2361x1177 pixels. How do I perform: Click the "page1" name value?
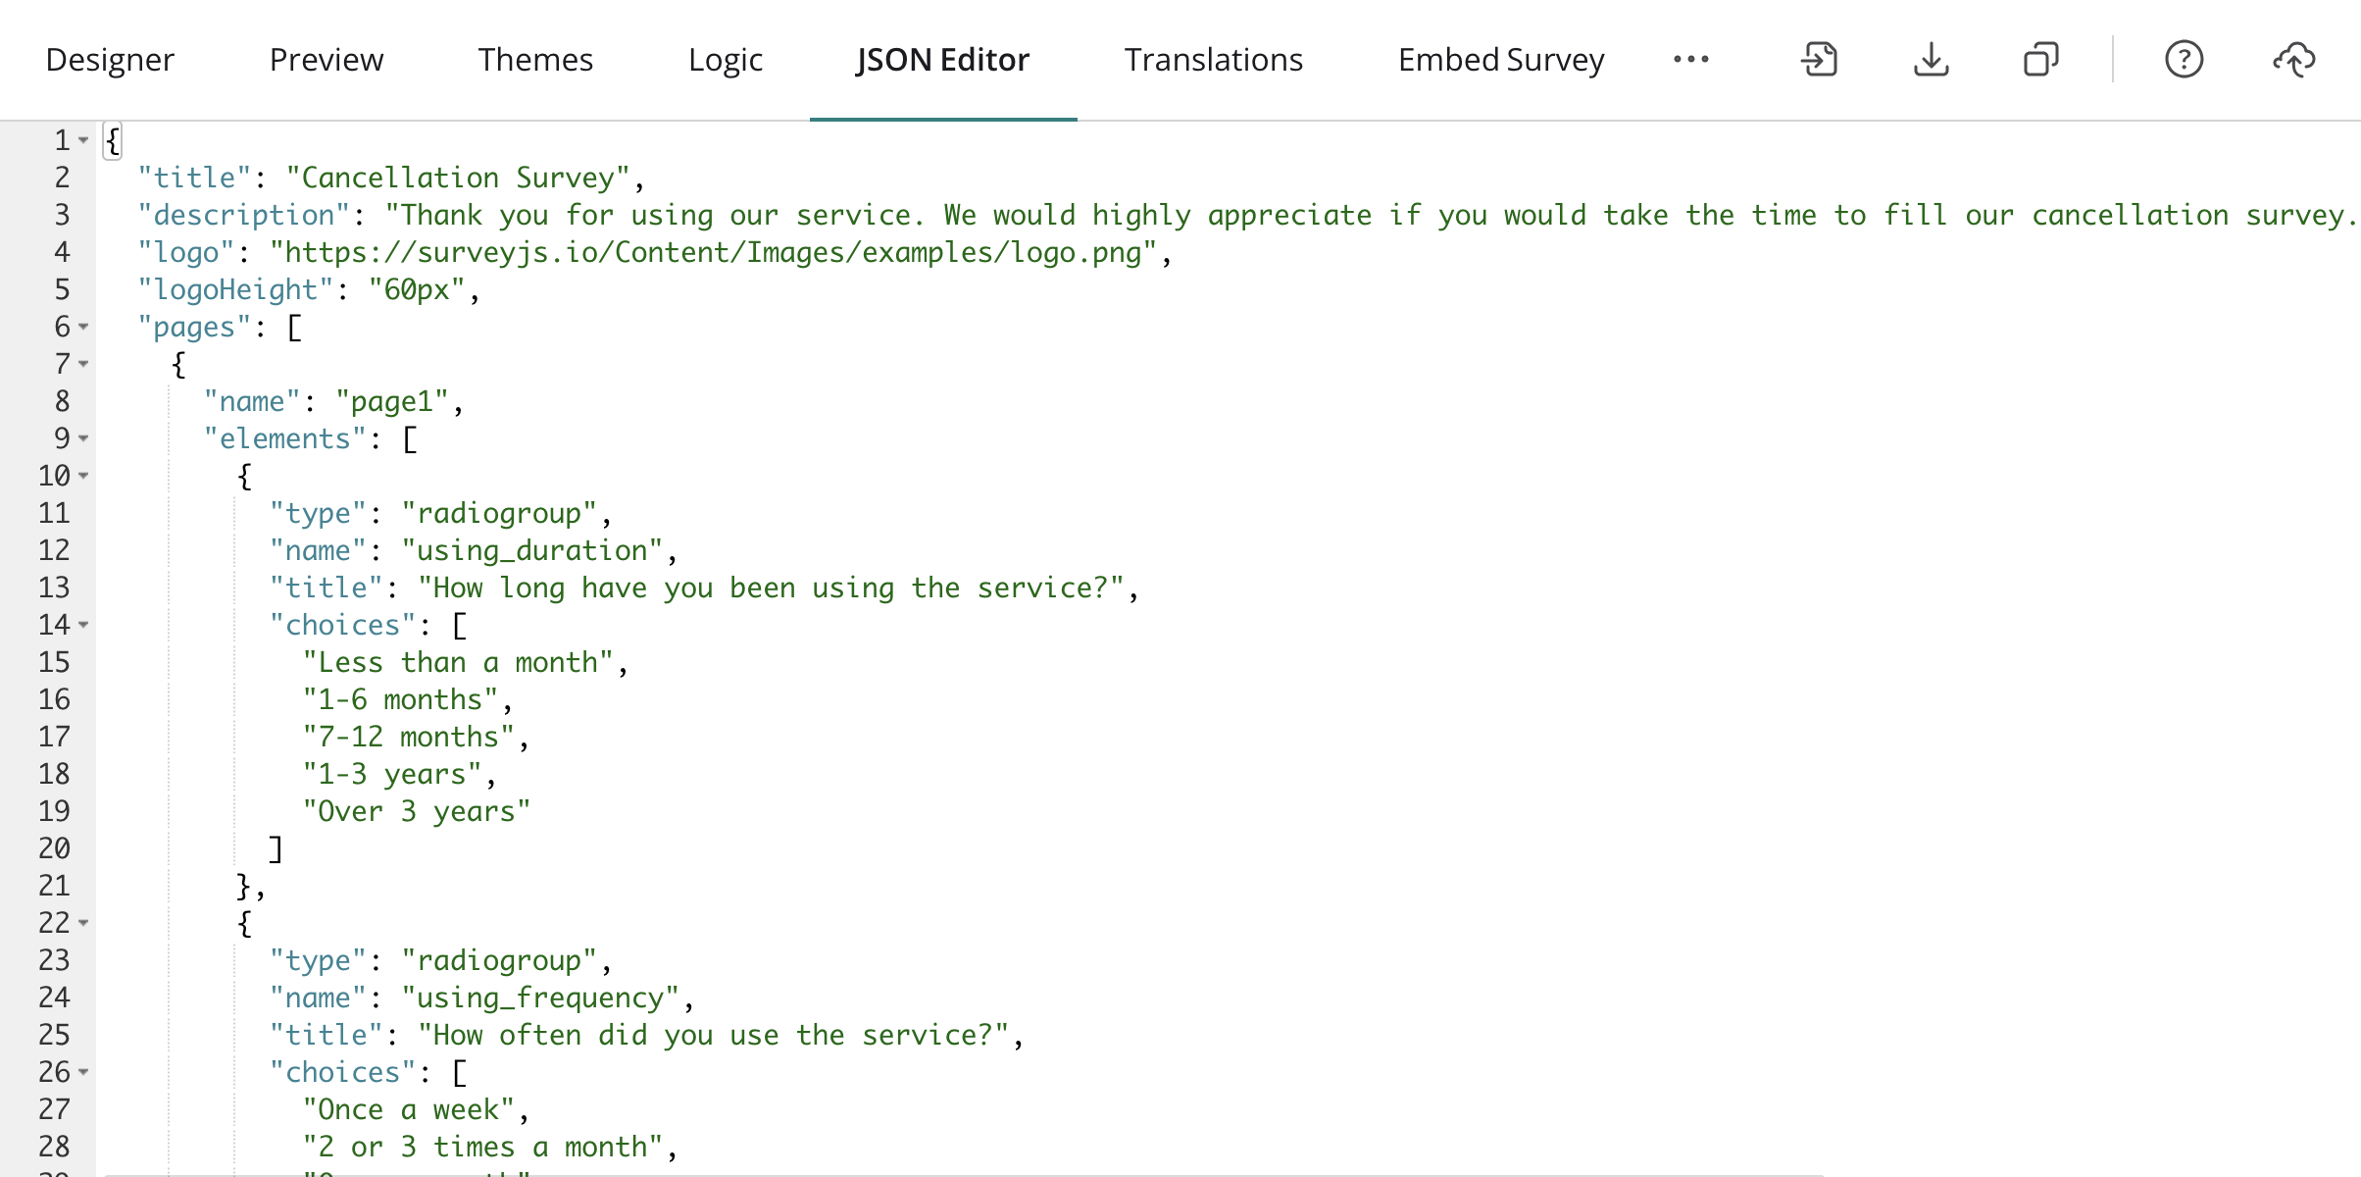392,401
